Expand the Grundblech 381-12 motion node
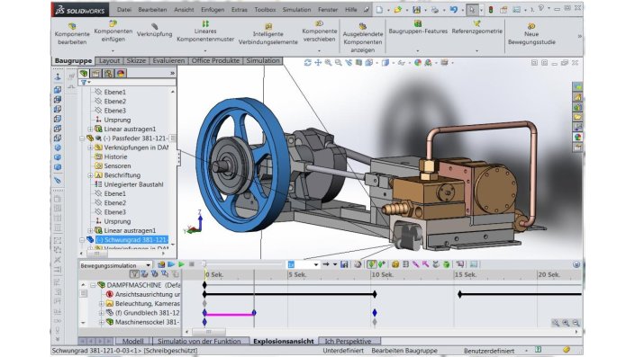 click(x=102, y=313)
